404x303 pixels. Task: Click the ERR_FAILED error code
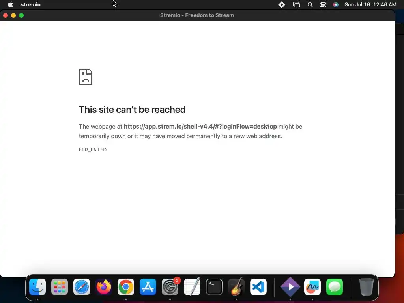[x=92, y=150]
